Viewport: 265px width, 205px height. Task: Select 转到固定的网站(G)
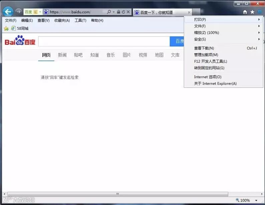click(x=223, y=68)
